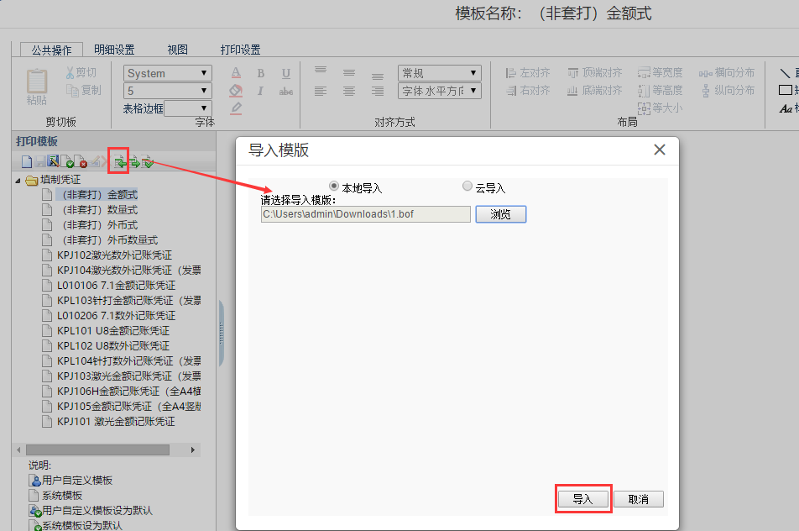Click 右对齐 layout icon
This screenshot has width=799, height=531.
click(x=512, y=91)
